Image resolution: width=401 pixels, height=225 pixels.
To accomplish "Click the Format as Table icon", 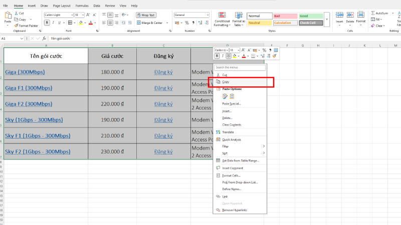I will (x=239, y=15).
